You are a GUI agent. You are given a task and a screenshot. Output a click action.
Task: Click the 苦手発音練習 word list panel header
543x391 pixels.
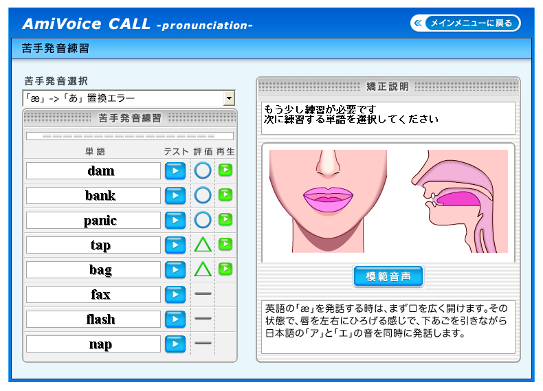click(x=130, y=118)
